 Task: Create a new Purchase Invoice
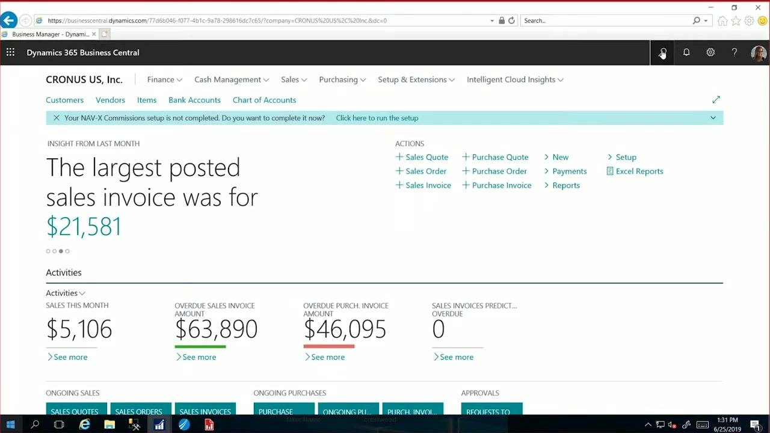[497, 185]
